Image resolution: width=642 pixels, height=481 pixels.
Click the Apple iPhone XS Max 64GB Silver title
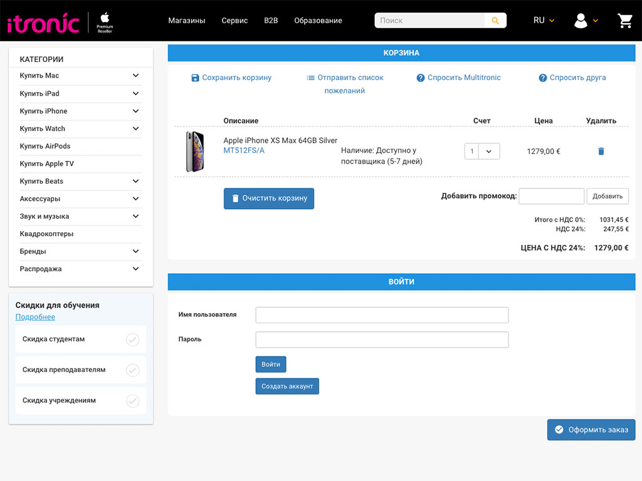(x=280, y=141)
